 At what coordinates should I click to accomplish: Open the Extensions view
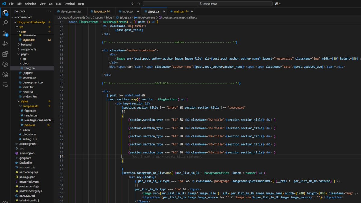pyautogui.click(x=5, y=54)
